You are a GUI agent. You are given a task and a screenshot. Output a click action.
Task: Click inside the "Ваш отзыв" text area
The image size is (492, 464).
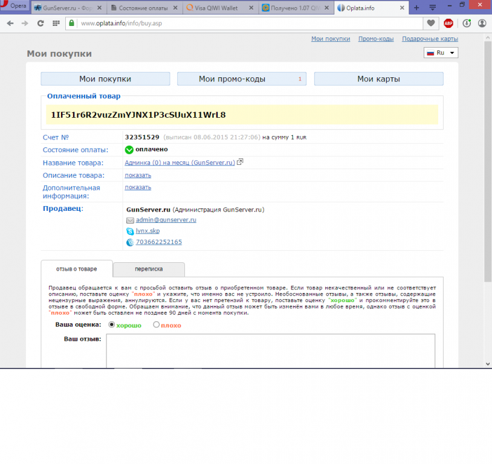pyautogui.click(x=270, y=350)
